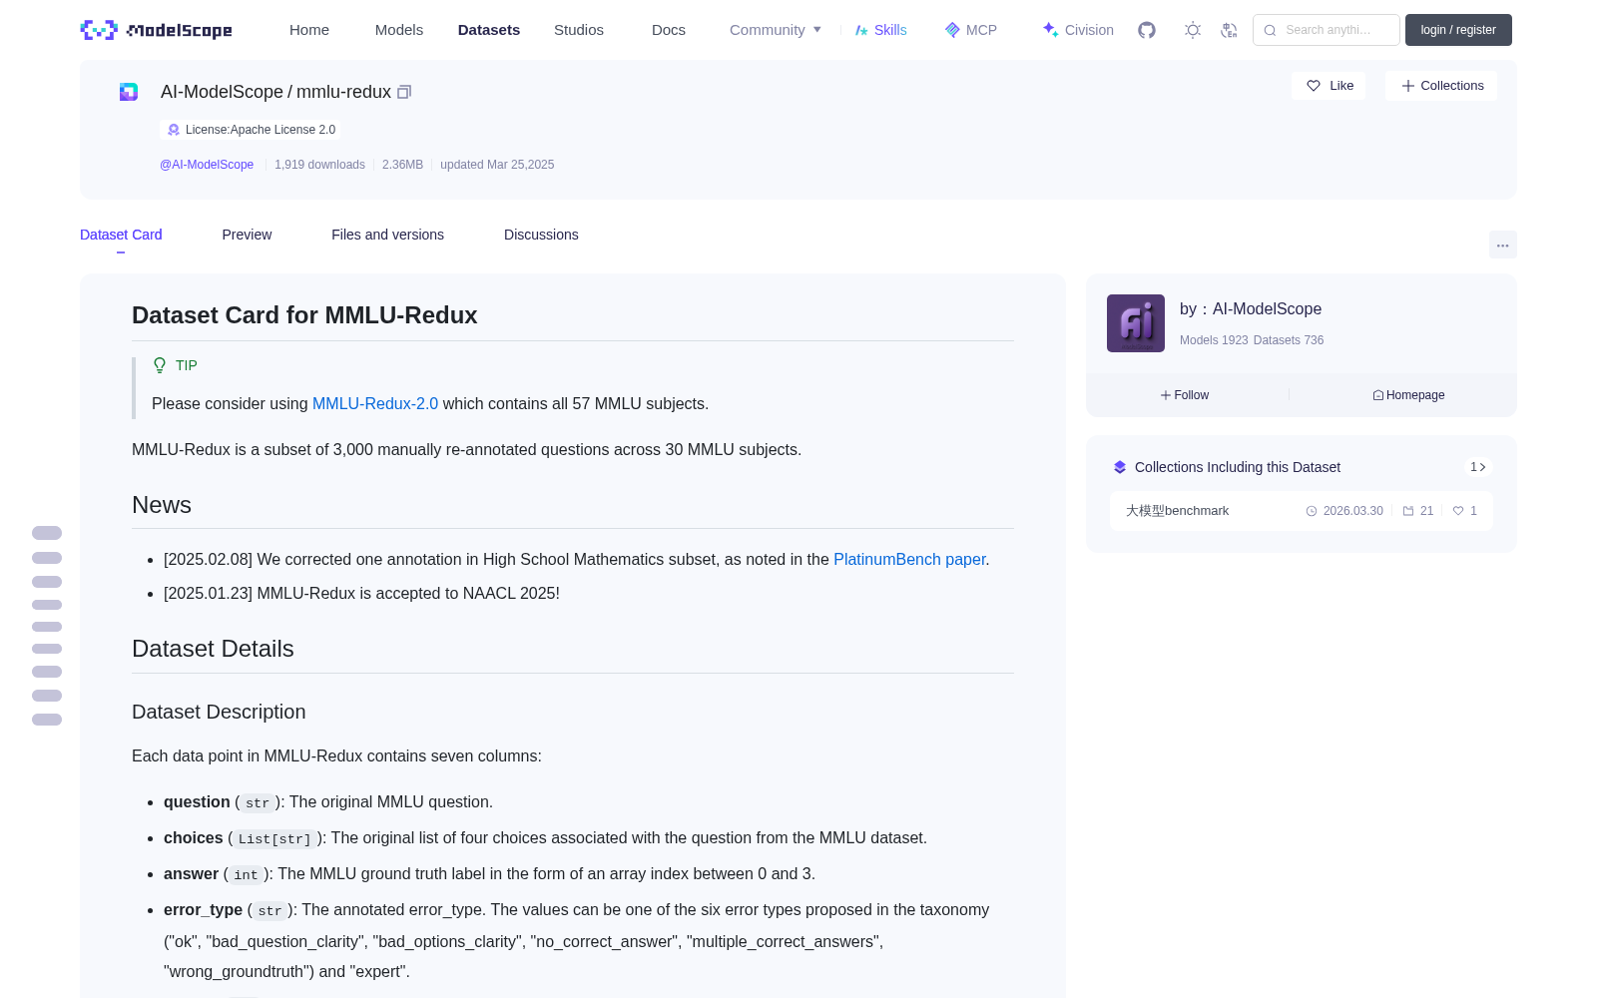The width and height of the screenshot is (1597, 998).
Task: Click the lightbulb TIP icon
Action: click(x=160, y=365)
